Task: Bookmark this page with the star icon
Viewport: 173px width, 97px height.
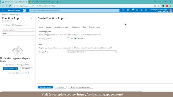Action: [159, 6]
